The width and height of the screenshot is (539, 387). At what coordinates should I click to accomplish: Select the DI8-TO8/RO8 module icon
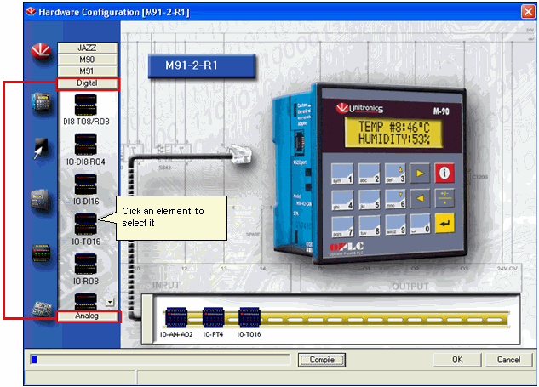86,105
